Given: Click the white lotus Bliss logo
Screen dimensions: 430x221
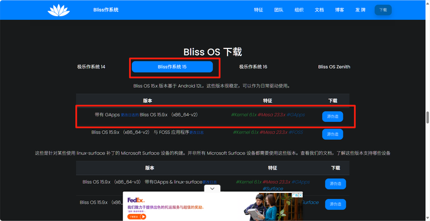Looking at the screenshot, I should coord(59,10).
